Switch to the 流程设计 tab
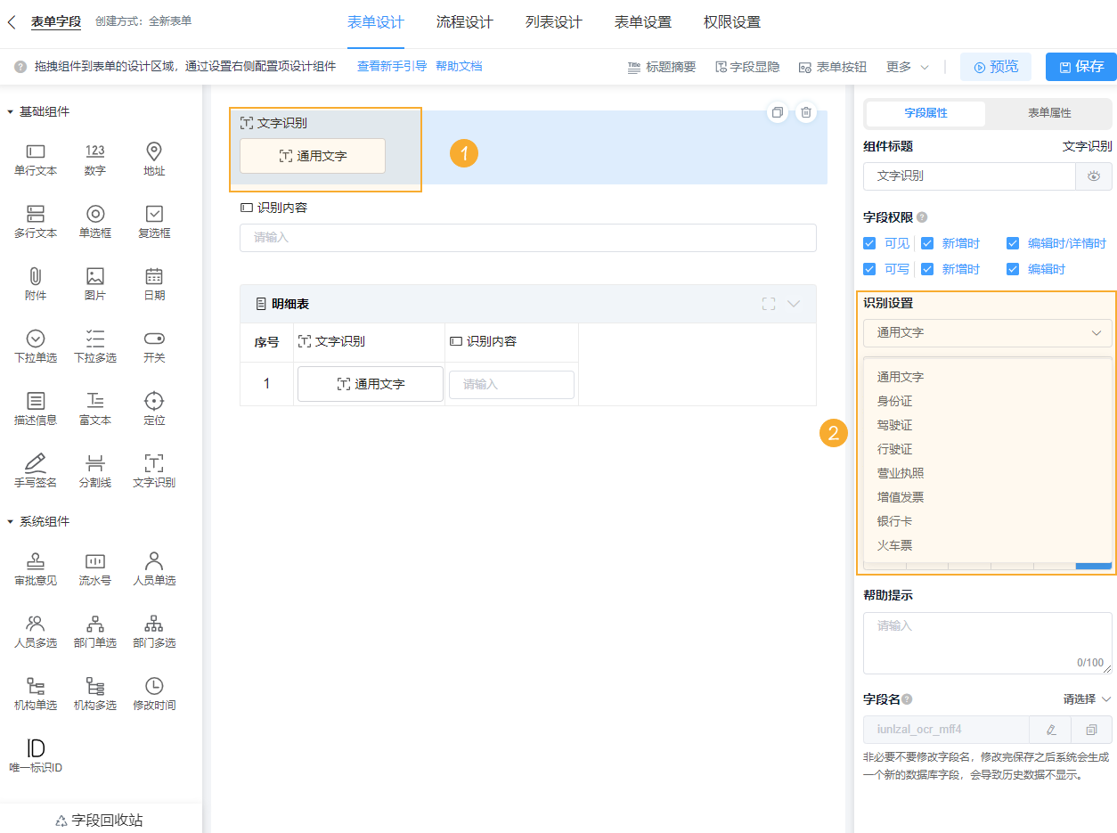 [462, 23]
